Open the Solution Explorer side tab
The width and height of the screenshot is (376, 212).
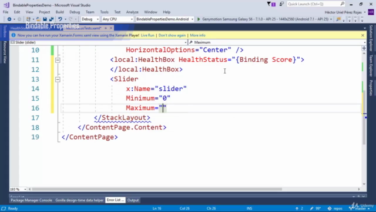(371, 38)
